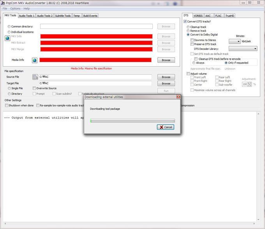Choose Convert to Dolby Digital option
Image resolution: width=265 pixels, height=229 pixels.
click(x=188, y=35)
